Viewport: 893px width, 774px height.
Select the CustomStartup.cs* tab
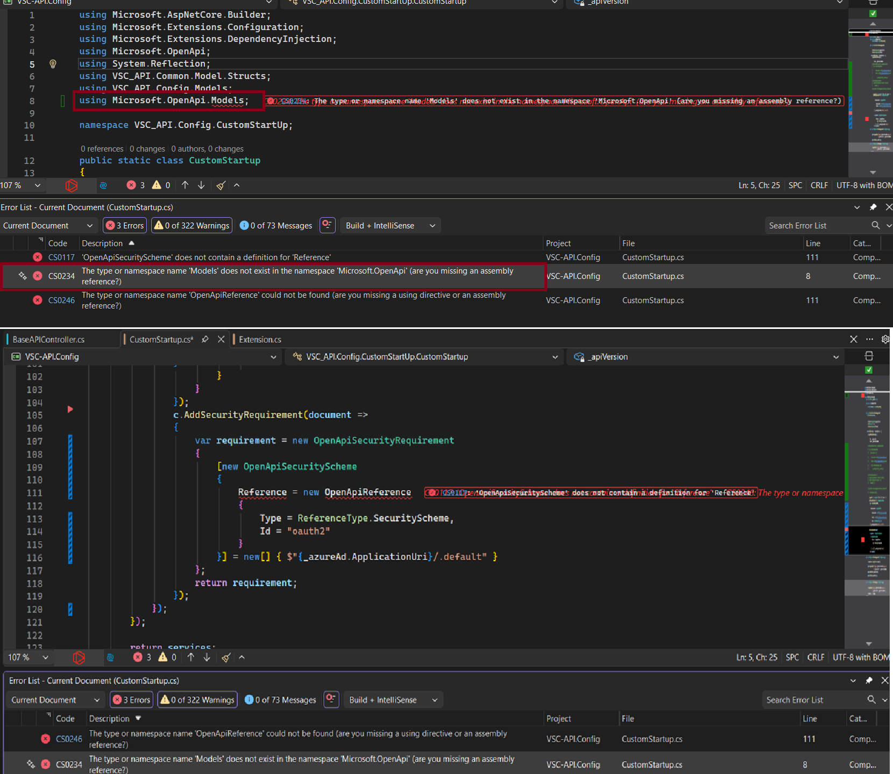(x=161, y=339)
